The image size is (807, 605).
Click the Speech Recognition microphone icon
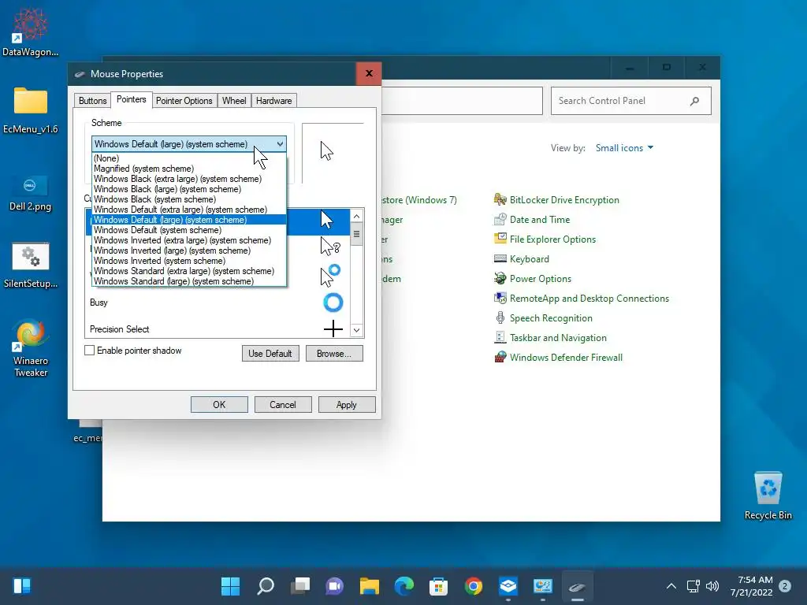500,318
